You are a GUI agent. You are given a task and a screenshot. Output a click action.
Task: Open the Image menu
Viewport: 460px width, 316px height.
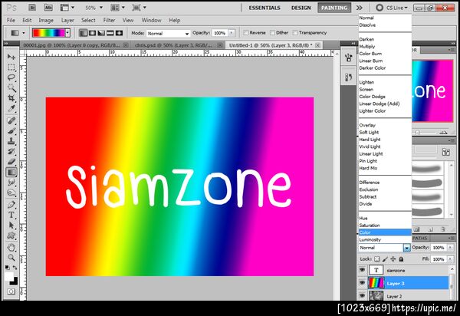coord(46,20)
